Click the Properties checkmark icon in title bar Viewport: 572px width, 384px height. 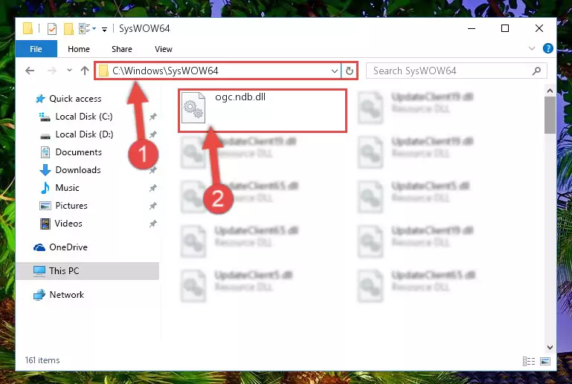pyautogui.click(x=52, y=28)
